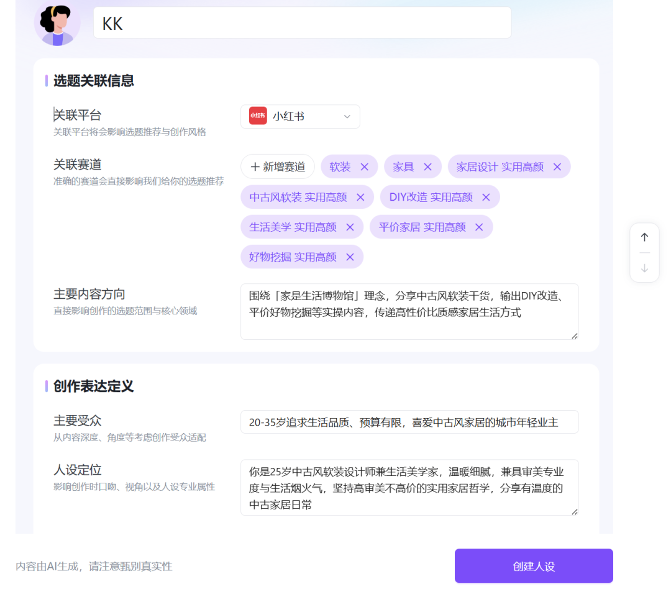The image size is (671, 589).
Task: Click the 从内容深度、角度等考虑 hint text
Action: [x=130, y=437]
